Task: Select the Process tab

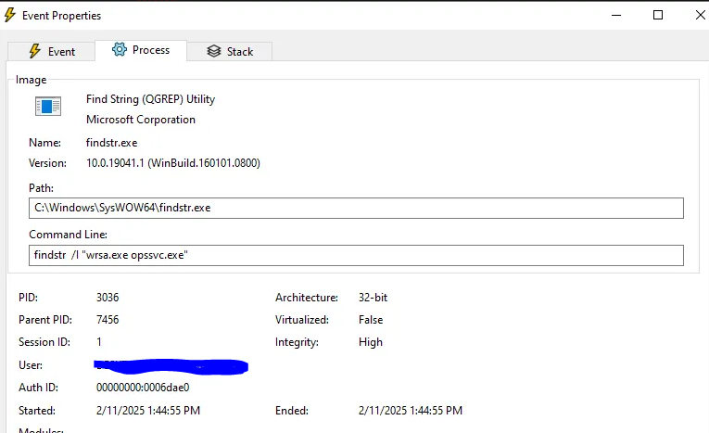Action: [141, 50]
